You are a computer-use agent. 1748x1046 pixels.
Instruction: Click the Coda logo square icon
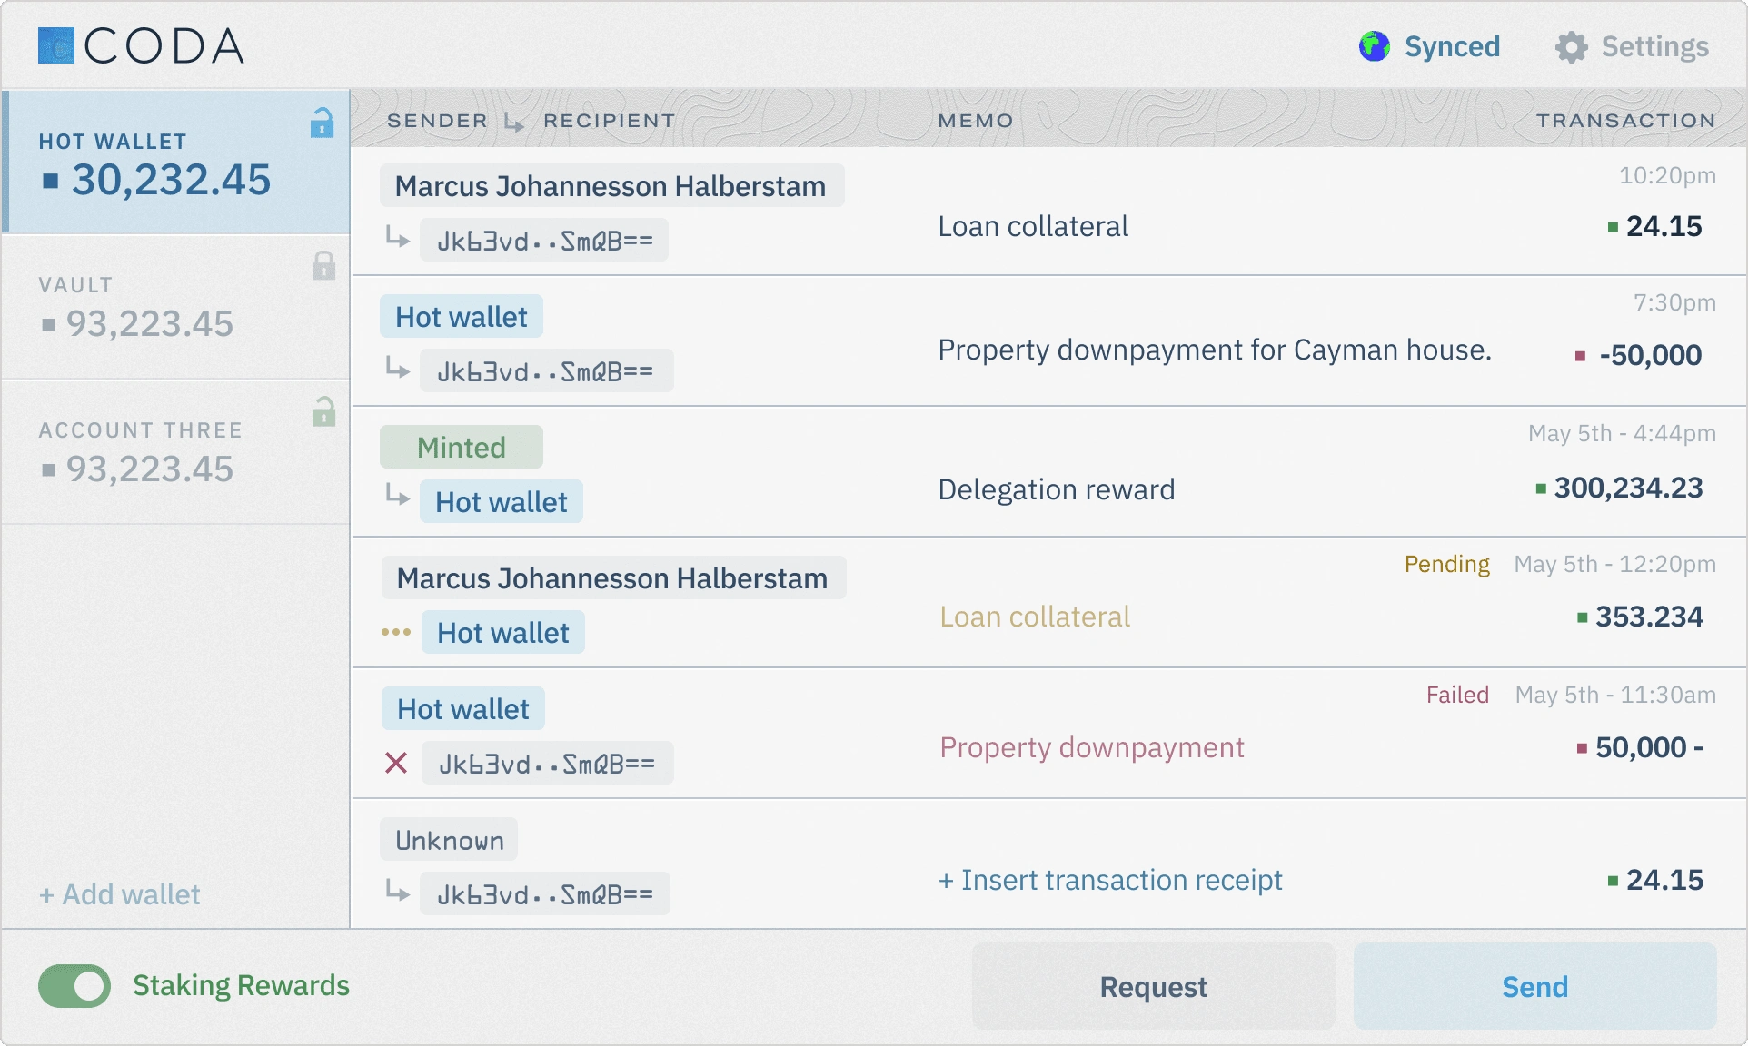(55, 45)
